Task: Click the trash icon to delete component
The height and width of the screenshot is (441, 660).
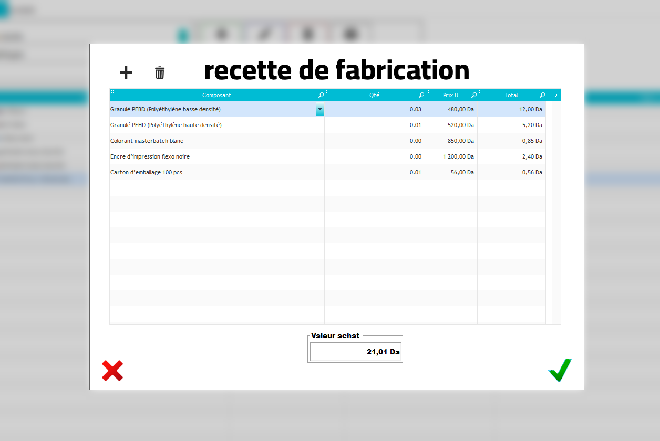Action: click(x=160, y=72)
